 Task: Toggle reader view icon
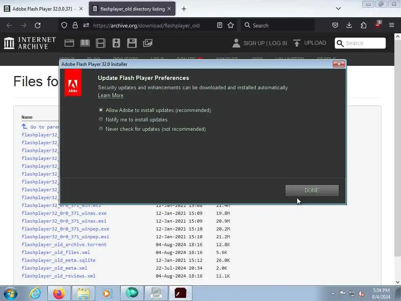(x=219, y=25)
